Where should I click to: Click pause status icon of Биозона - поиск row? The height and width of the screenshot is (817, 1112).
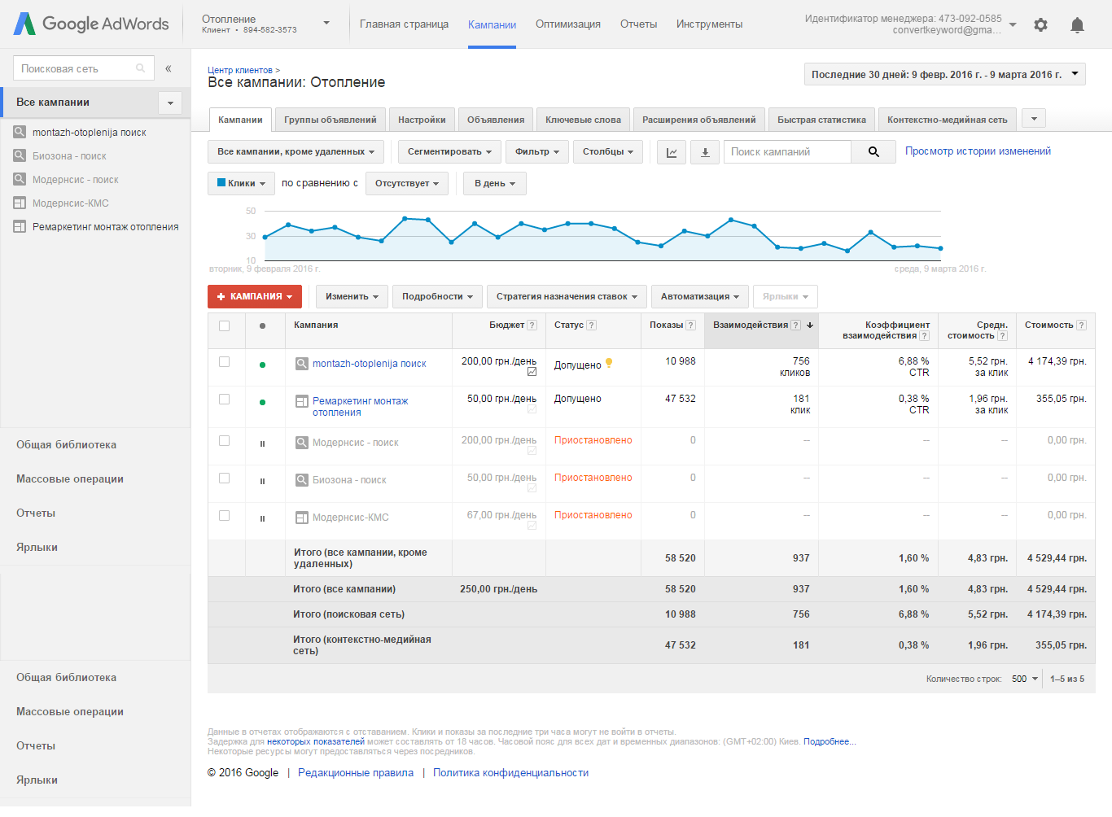tap(262, 481)
